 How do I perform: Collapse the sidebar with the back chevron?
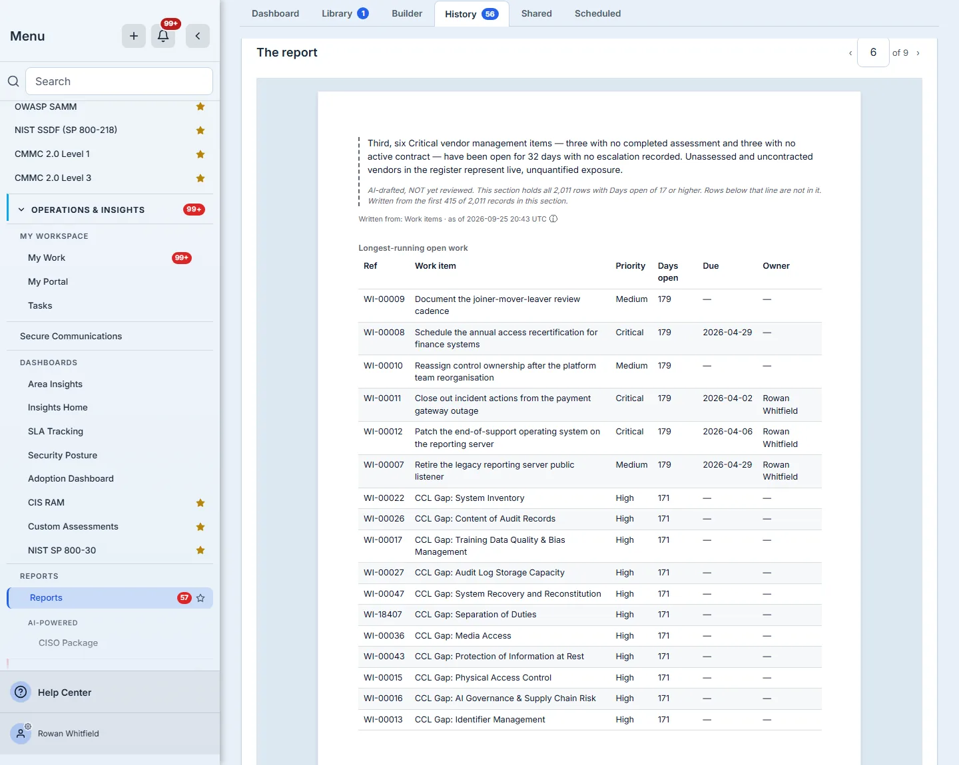click(198, 36)
